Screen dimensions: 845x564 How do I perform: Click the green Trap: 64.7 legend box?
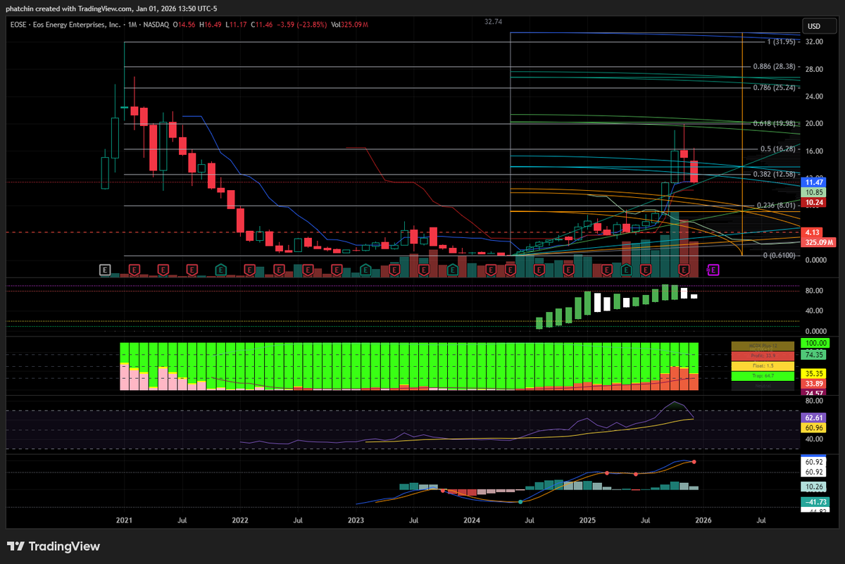click(763, 376)
